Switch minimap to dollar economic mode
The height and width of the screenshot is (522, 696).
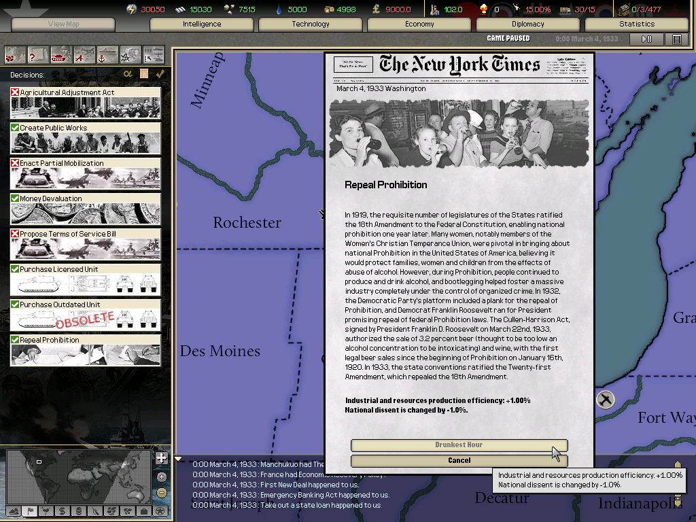[63, 511]
